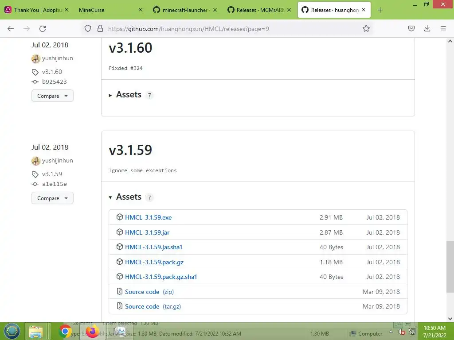Click package icon beside HMCL-3.1.59.exe
The height and width of the screenshot is (340, 454).
[x=120, y=217]
